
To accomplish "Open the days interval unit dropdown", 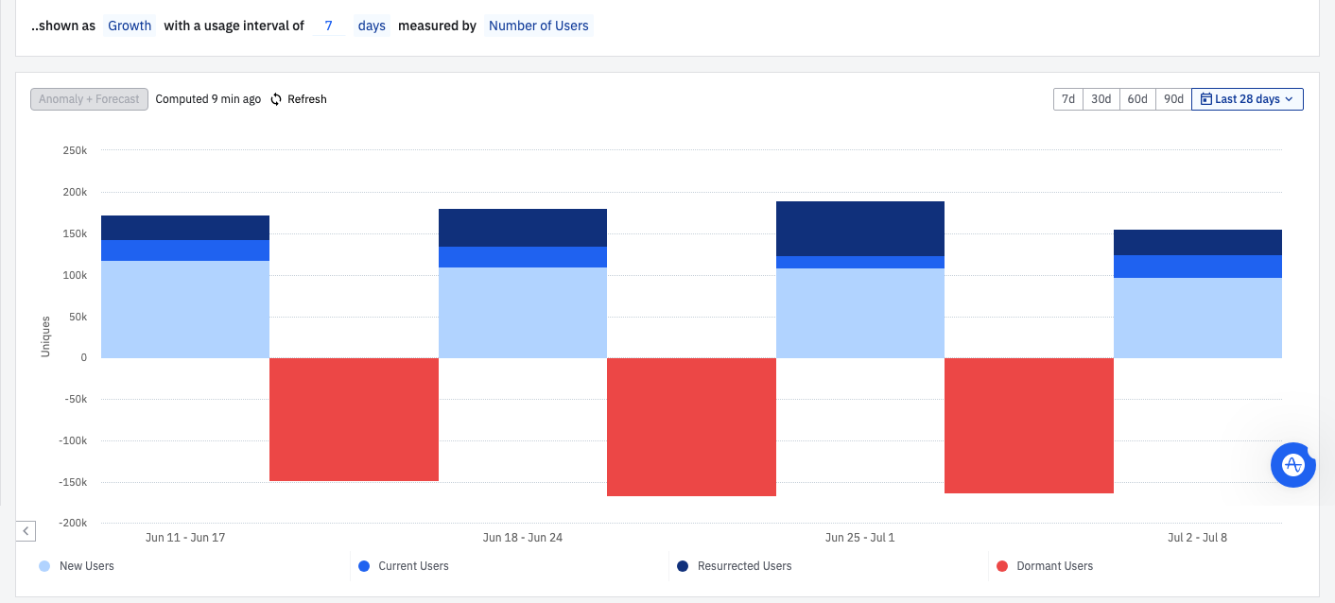I will 372,26.
